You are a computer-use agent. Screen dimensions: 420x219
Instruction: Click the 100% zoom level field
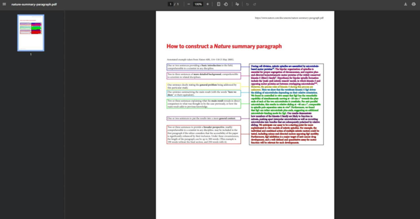click(198, 4)
